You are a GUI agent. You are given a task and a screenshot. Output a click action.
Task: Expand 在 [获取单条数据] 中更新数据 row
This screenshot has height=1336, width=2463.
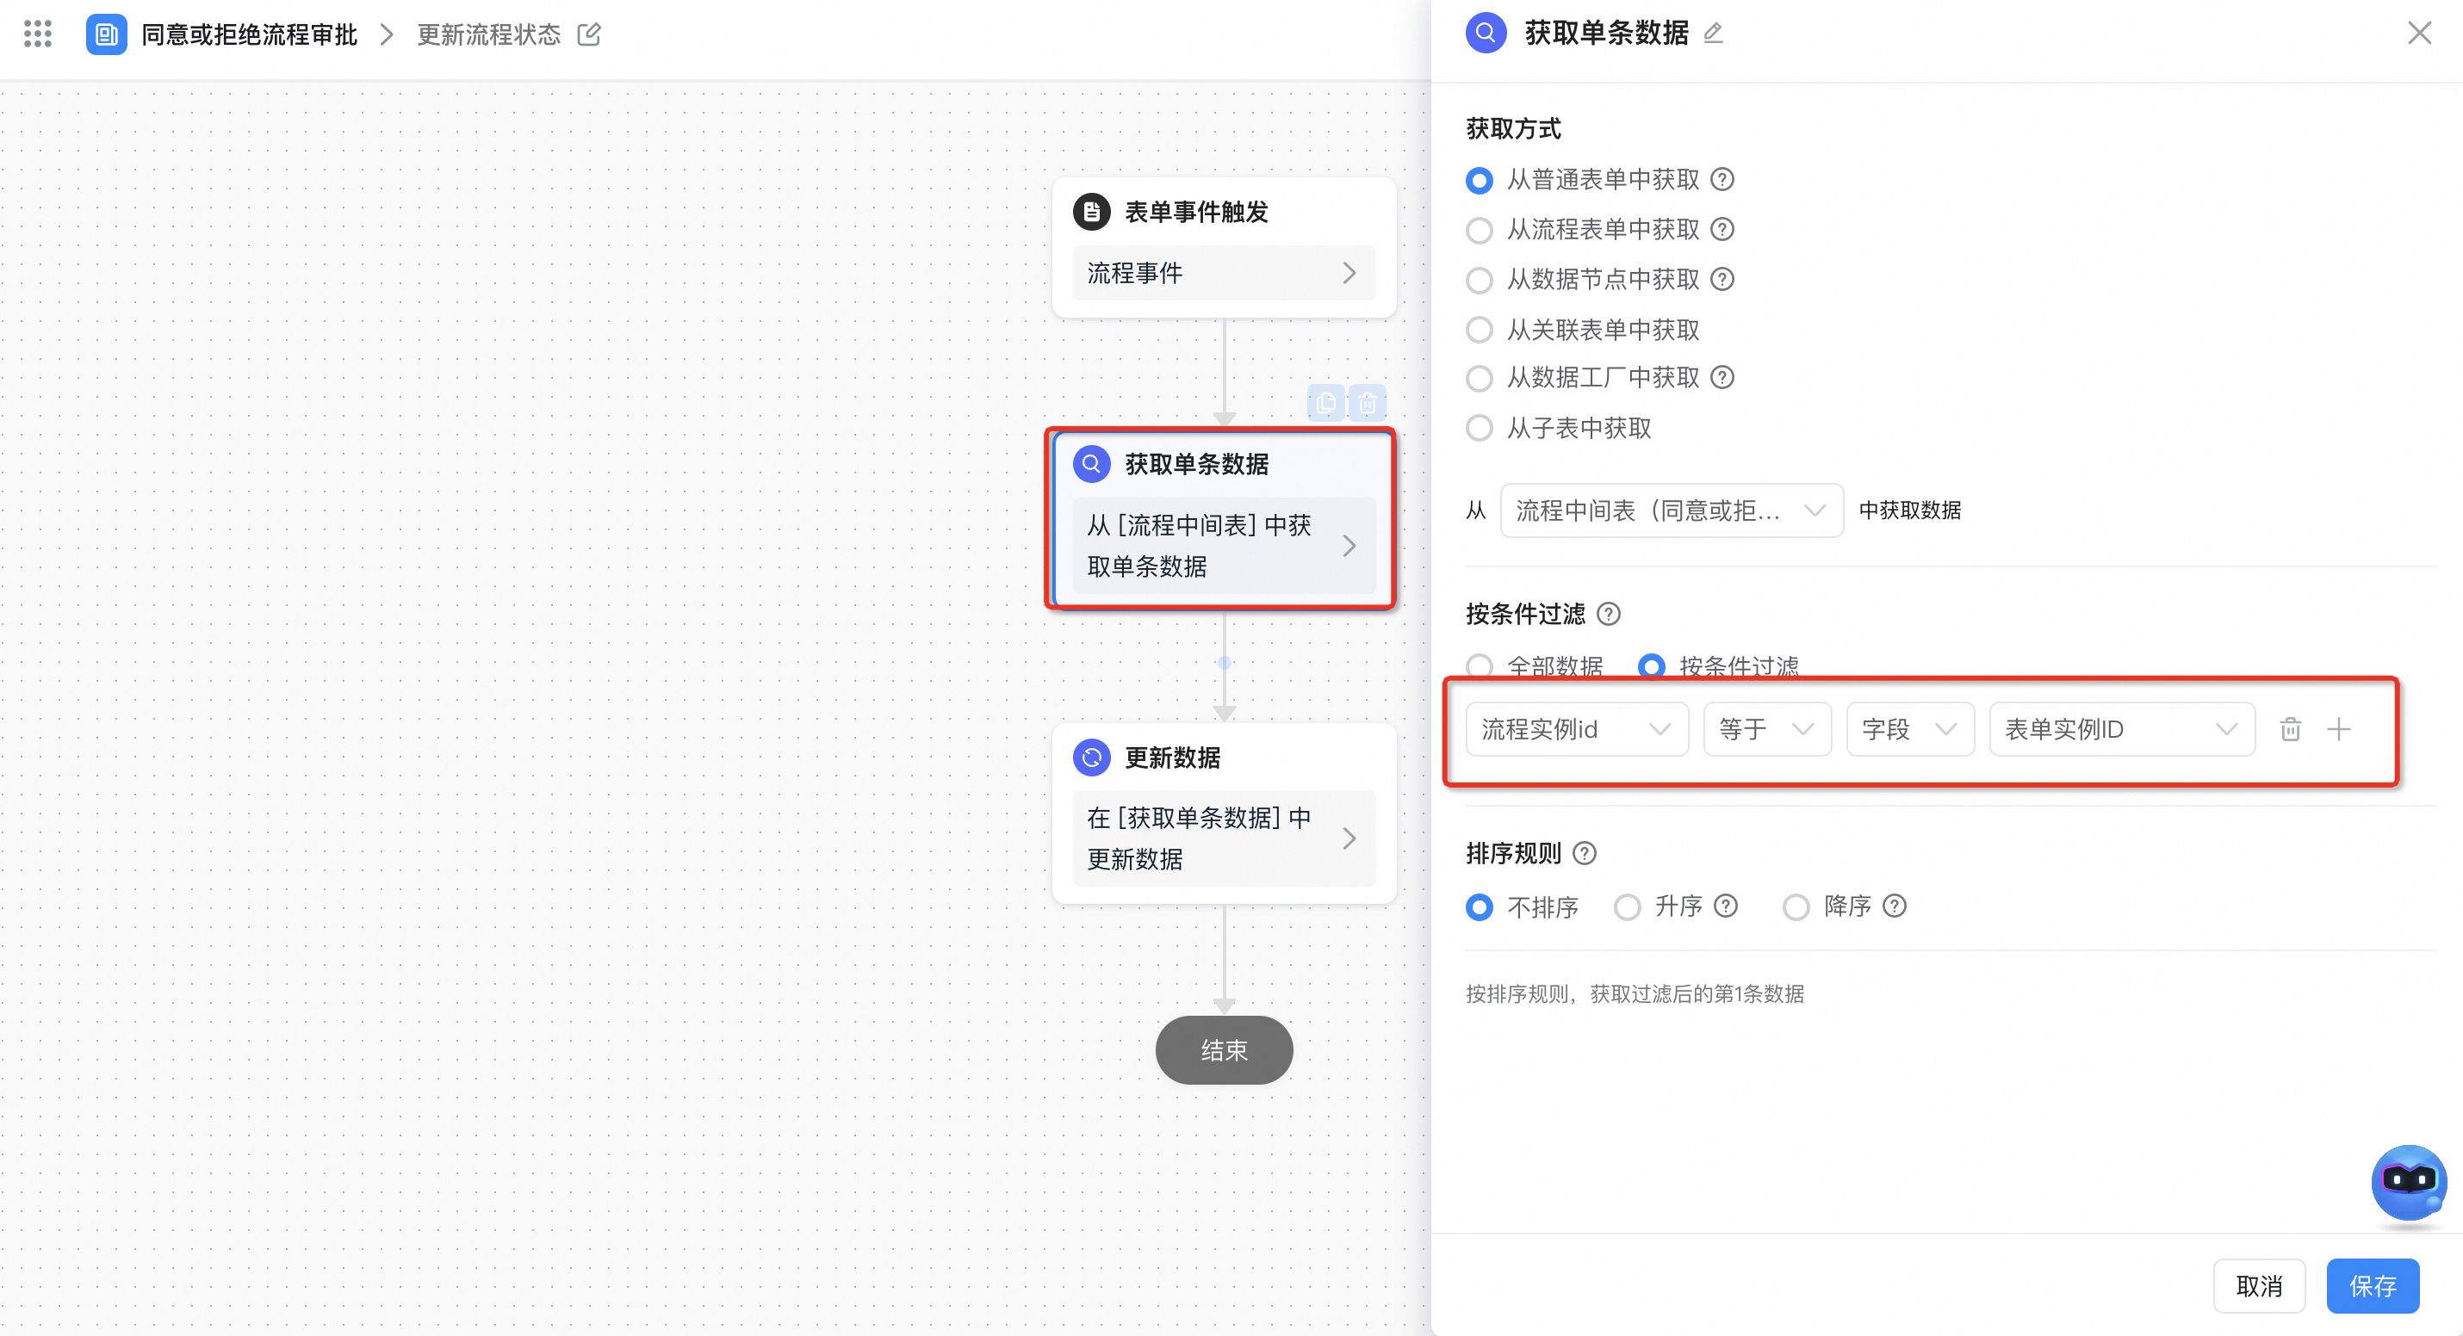pos(1224,838)
